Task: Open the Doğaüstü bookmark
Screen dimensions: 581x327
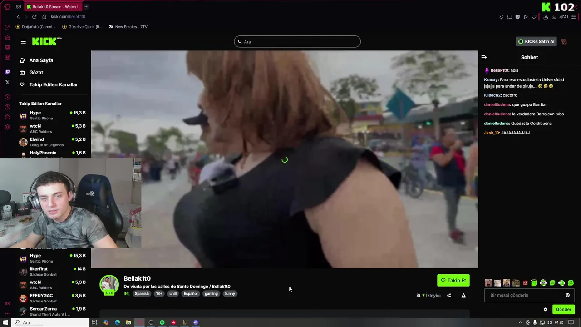Action: pyautogui.click(x=35, y=27)
